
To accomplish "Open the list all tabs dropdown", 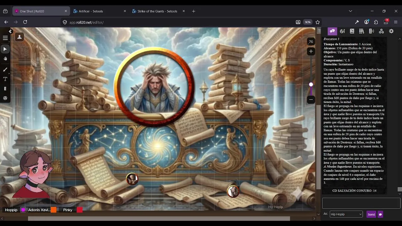I will coord(350,11).
